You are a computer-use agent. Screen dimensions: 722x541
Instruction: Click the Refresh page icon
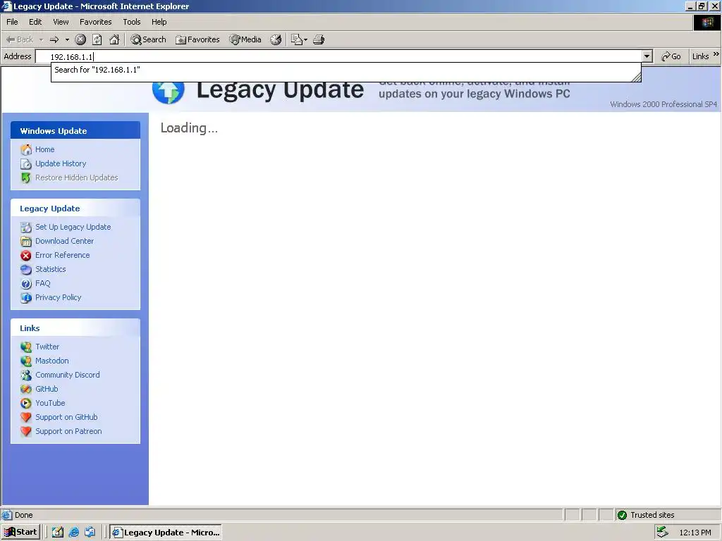(97, 39)
